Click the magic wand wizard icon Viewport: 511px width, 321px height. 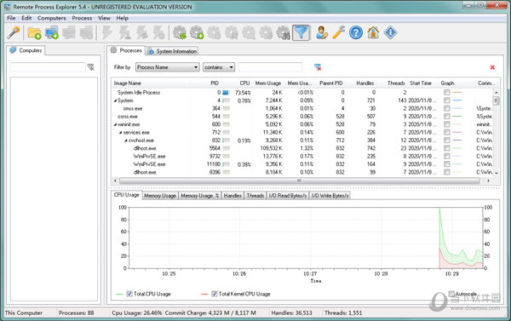point(14,32)
